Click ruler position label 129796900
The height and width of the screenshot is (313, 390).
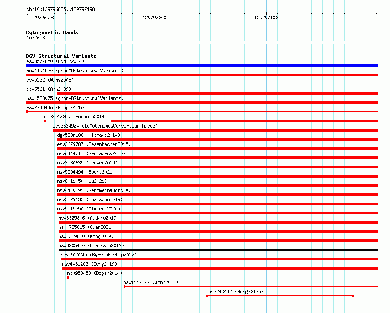coord(43,18)
